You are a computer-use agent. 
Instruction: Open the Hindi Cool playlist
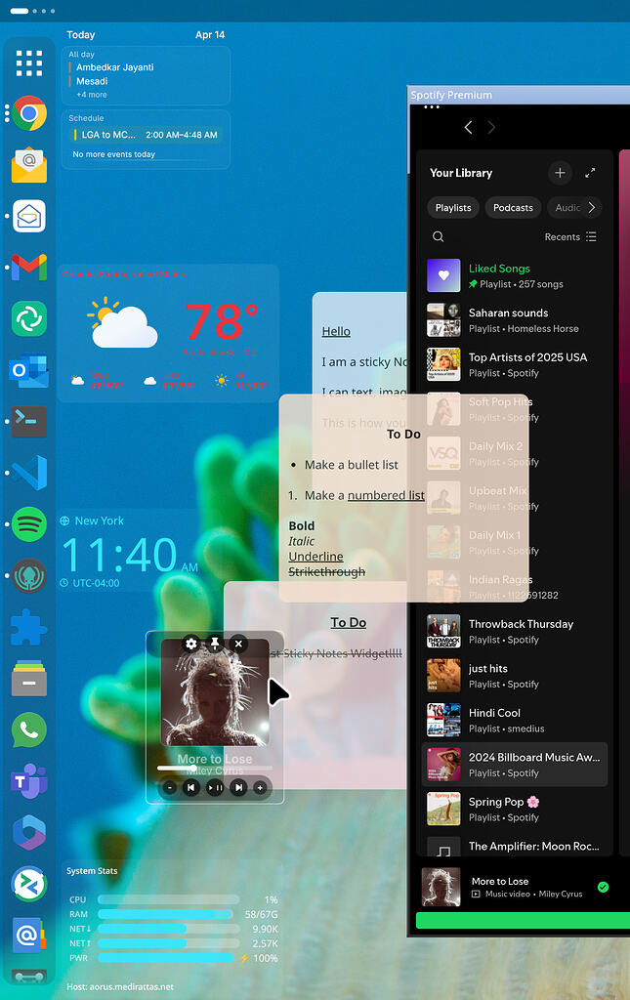[515, 720]
